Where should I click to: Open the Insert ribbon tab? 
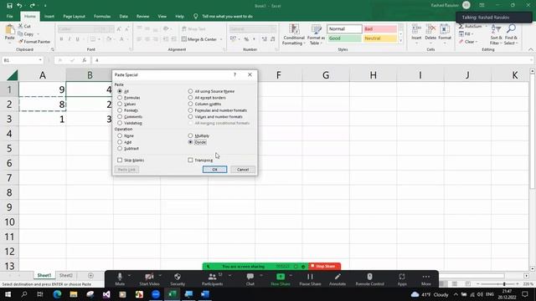[49, 17]
